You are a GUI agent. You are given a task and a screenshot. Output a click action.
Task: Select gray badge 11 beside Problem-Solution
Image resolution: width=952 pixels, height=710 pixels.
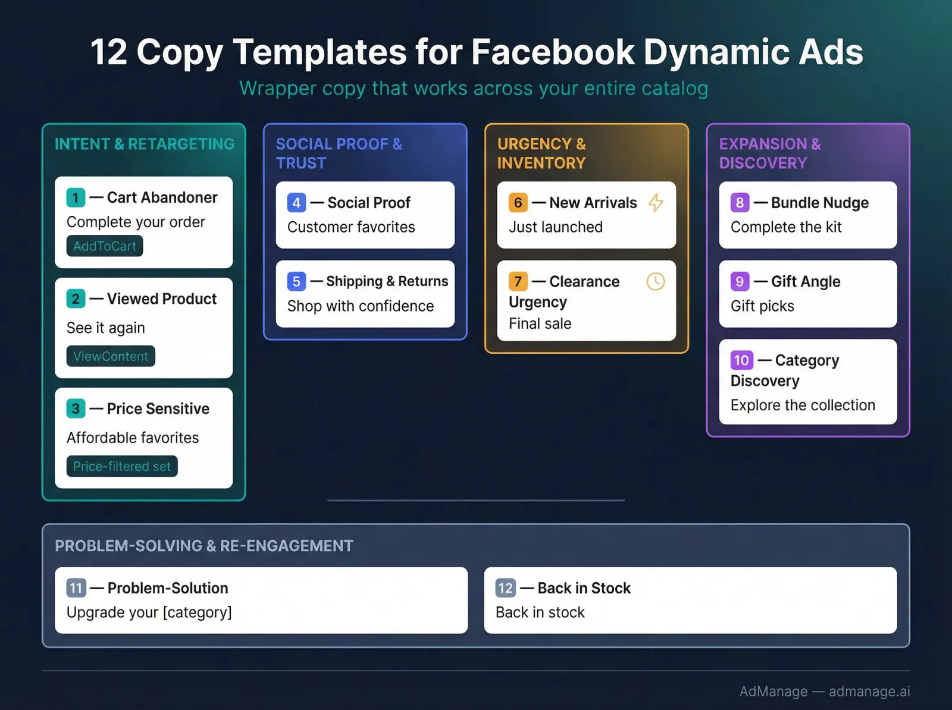click(76, 588)
